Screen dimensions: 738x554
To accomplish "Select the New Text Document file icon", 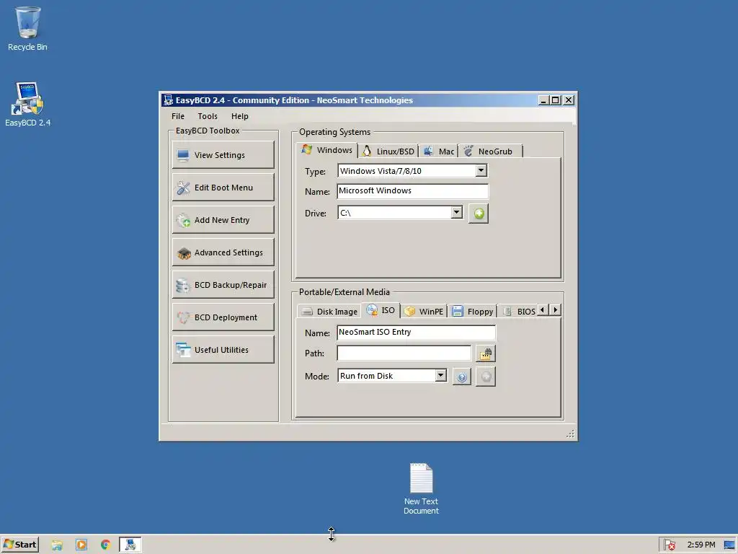I will (421, 489).
